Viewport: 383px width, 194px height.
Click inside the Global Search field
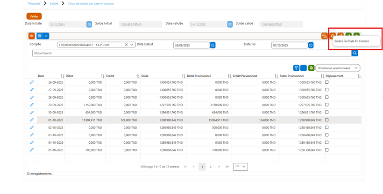click(192, 53)
